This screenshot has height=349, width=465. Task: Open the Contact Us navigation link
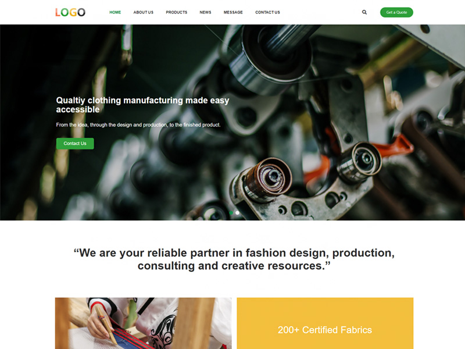[267, 12]
